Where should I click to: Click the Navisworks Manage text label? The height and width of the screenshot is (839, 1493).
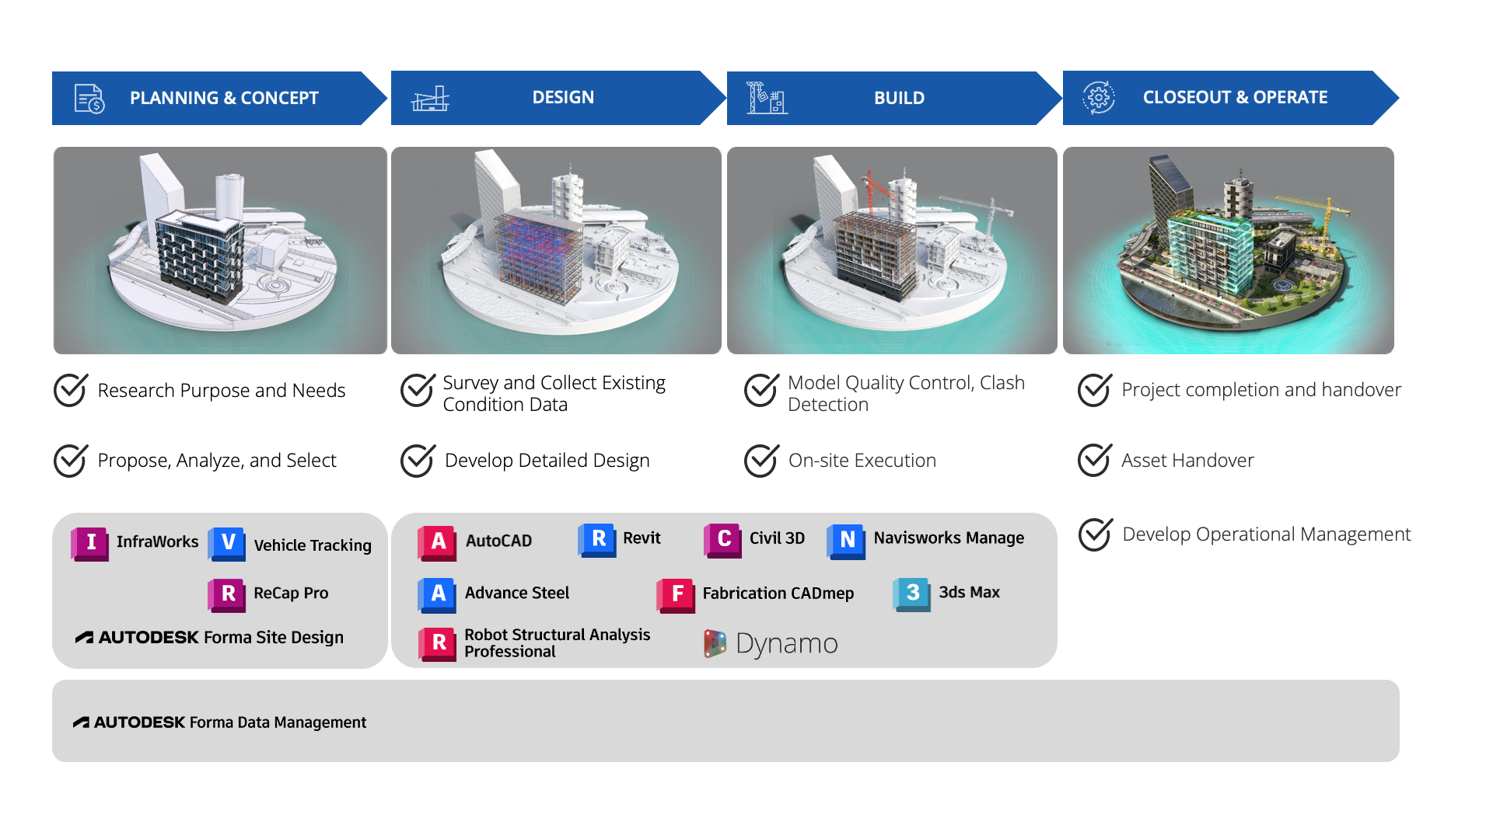pos(949,538)
